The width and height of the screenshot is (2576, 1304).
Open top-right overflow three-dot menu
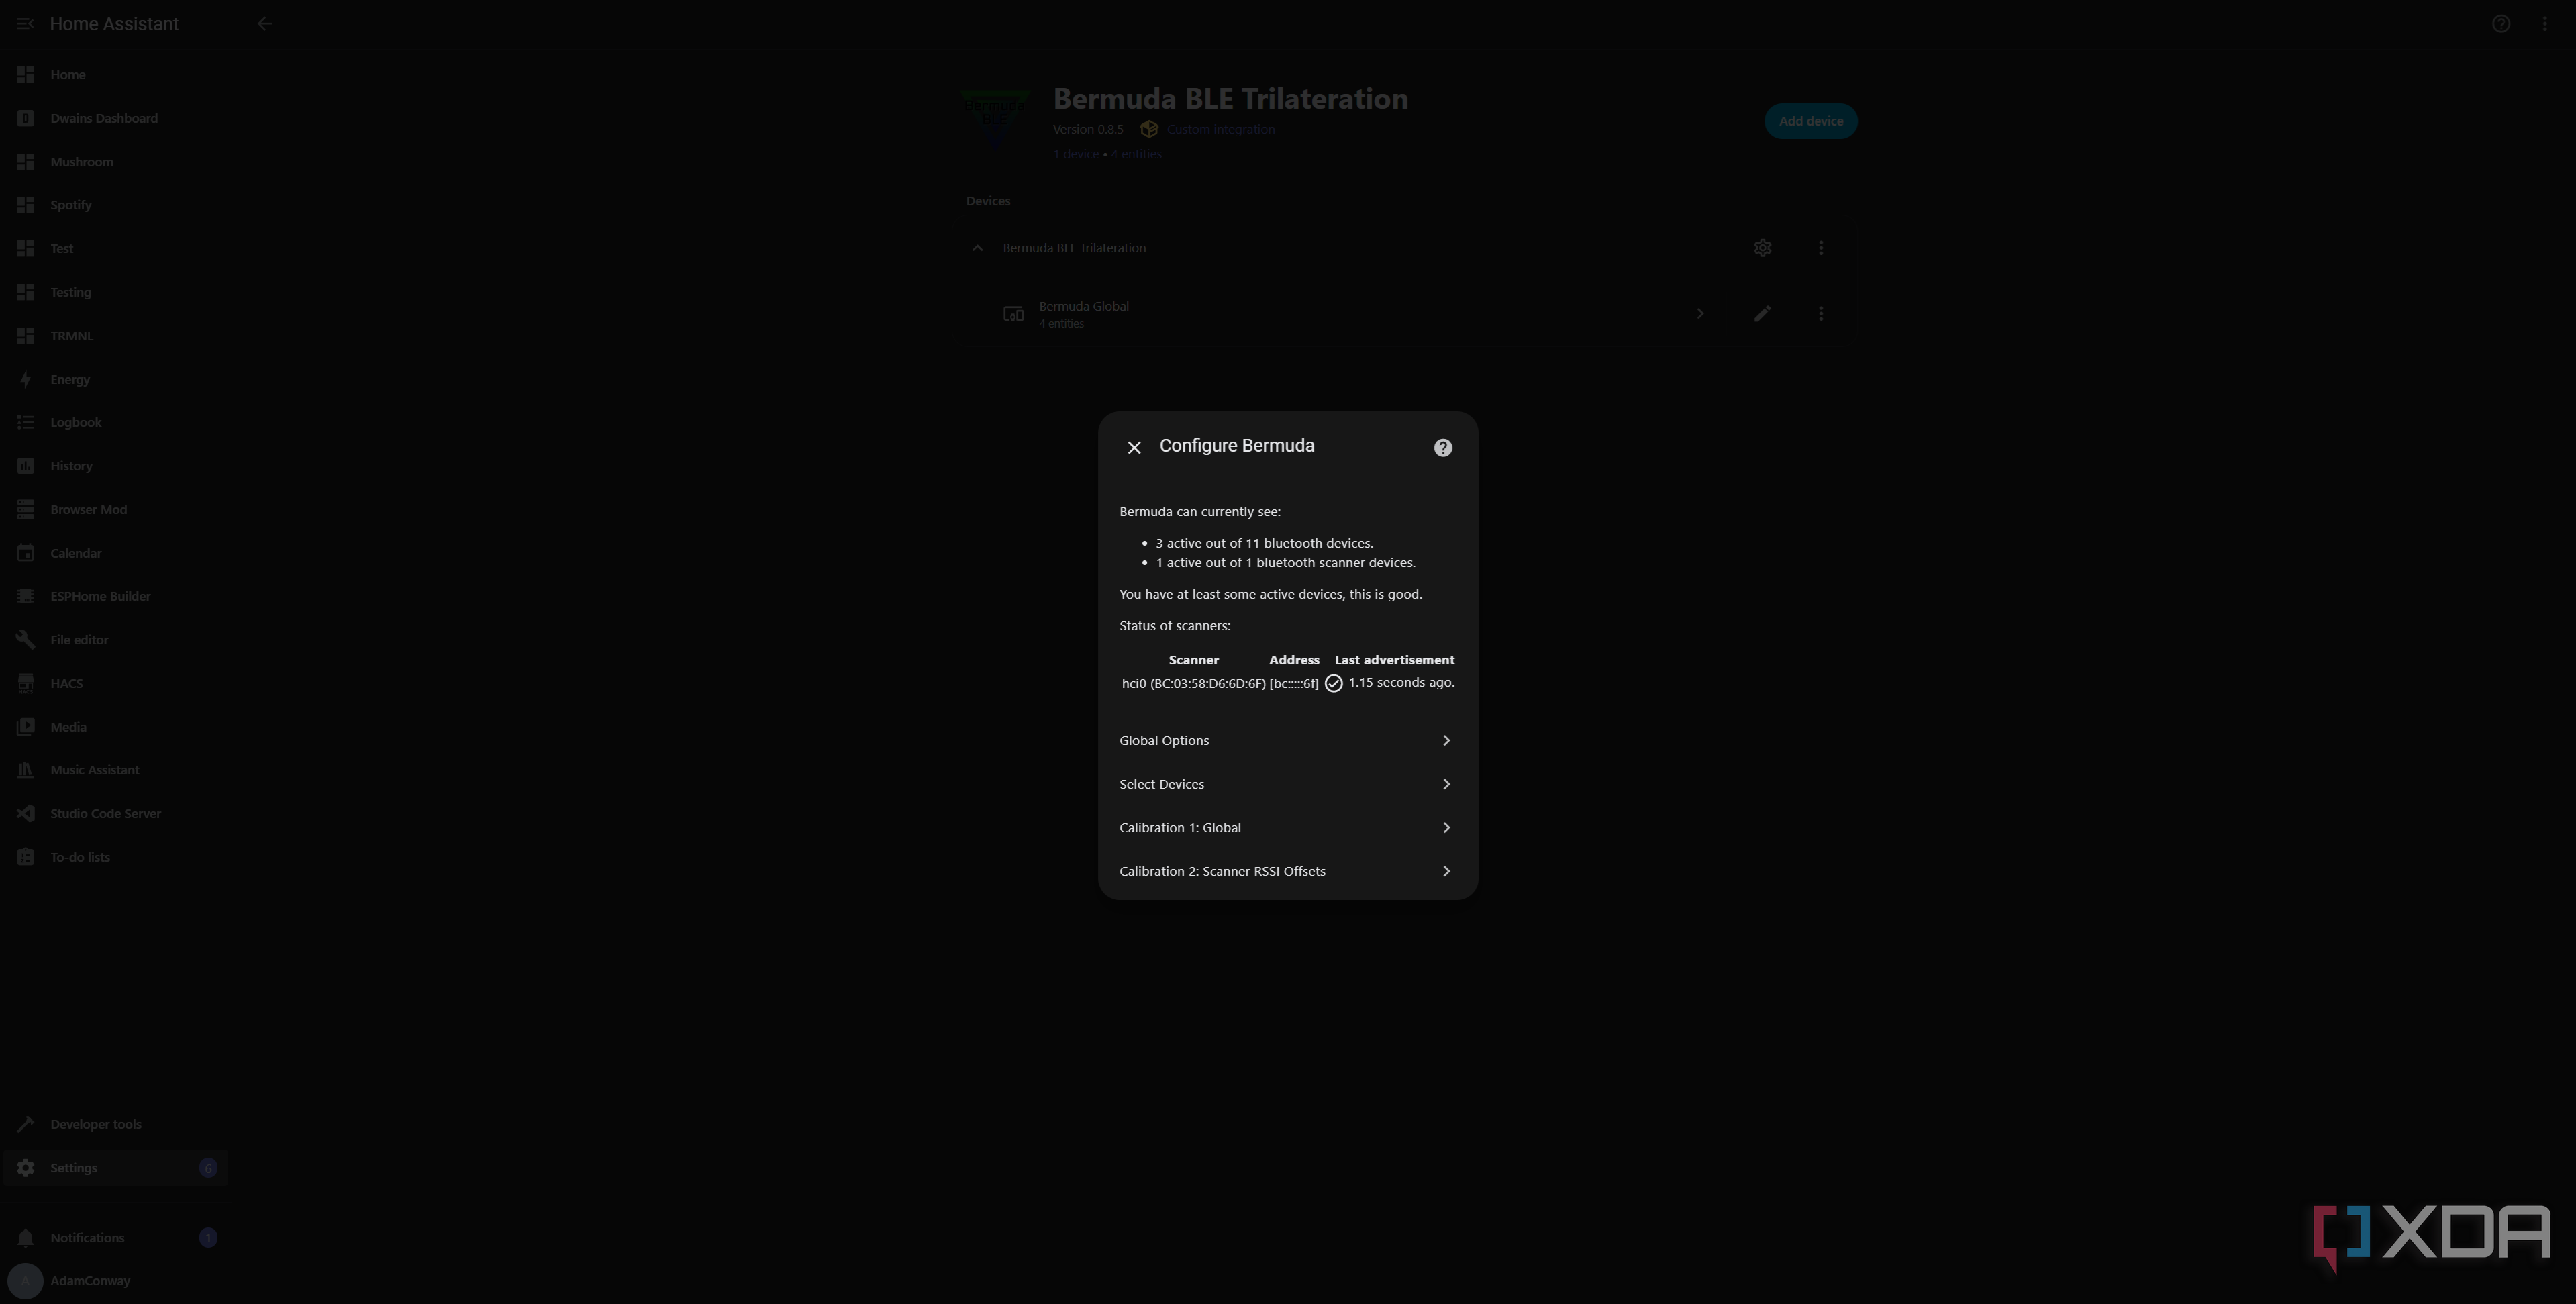pos(2544,23)
